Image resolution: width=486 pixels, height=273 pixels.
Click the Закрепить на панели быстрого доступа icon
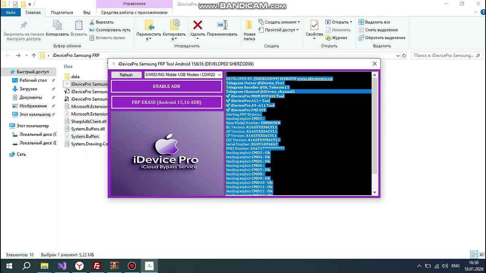pyautogui.click(x=24, y=25)
